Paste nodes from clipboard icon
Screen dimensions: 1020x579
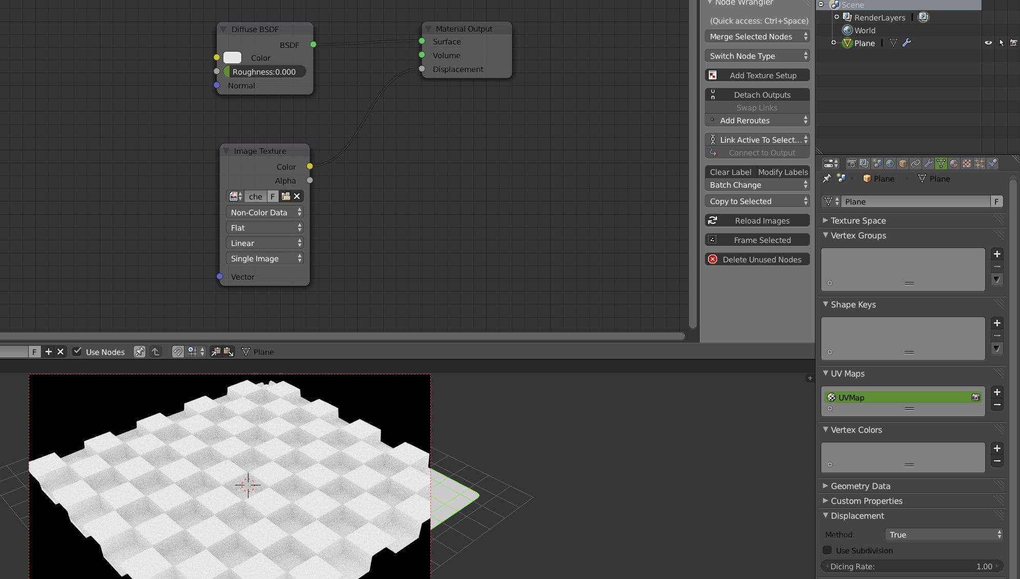click(228, 352)
